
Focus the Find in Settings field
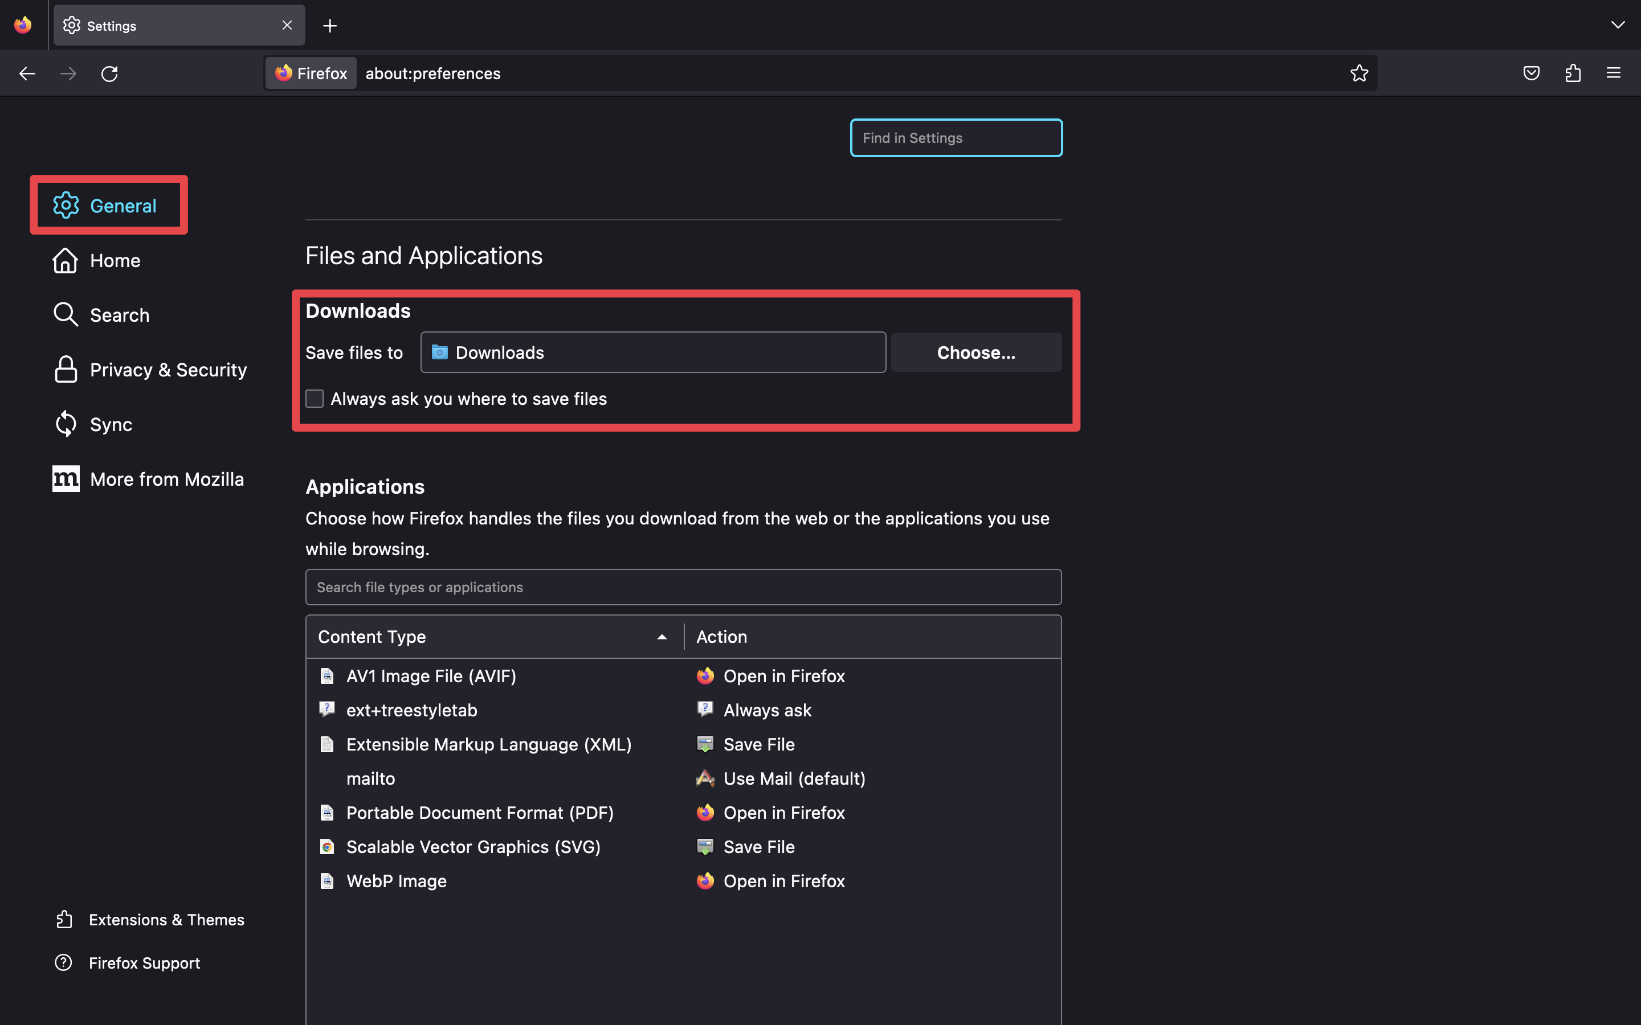click(956, 138)
